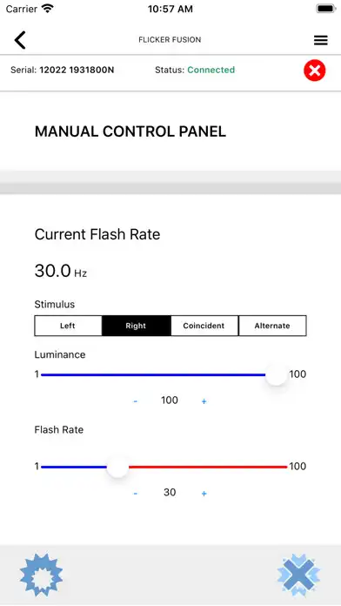Decrease flash rate with the minus button
Image resolution: width=341 pixels, height=606 pixels.
pyautogui.click(x=135, y=493)
